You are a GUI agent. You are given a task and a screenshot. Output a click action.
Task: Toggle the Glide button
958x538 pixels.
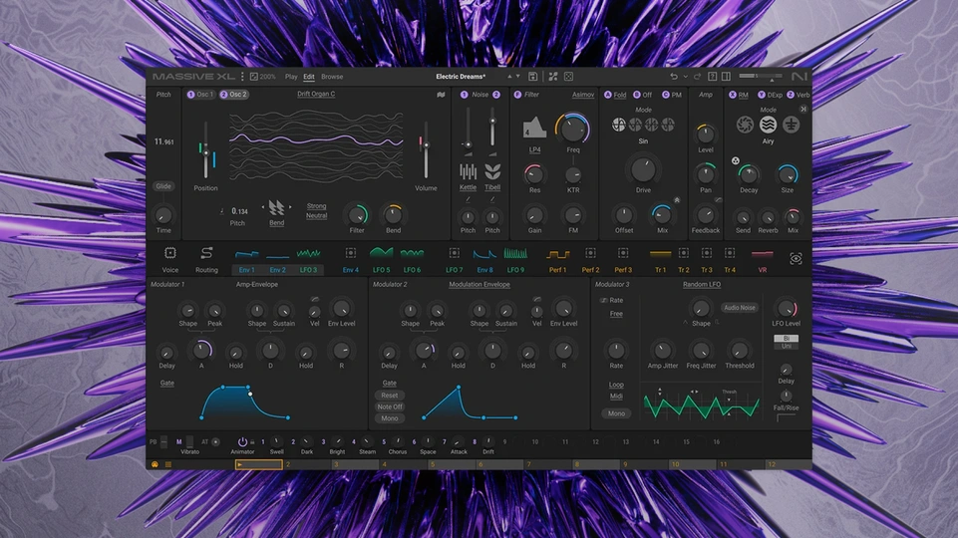(x=163, y=186)
